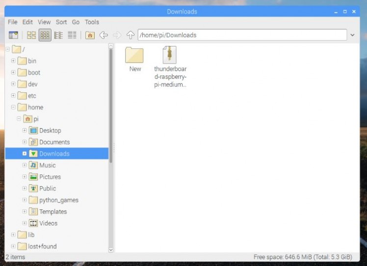Open Templates in the directory tree
Image resolution: width=367 pixels, height=266 pixels.
pyautogui.click(x=48, y=212)
